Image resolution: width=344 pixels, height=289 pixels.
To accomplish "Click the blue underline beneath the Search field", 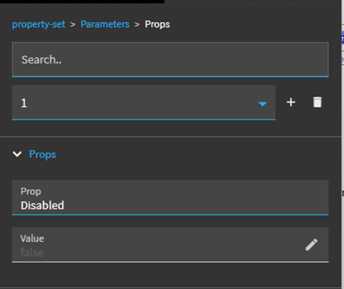I will [170, 76].
